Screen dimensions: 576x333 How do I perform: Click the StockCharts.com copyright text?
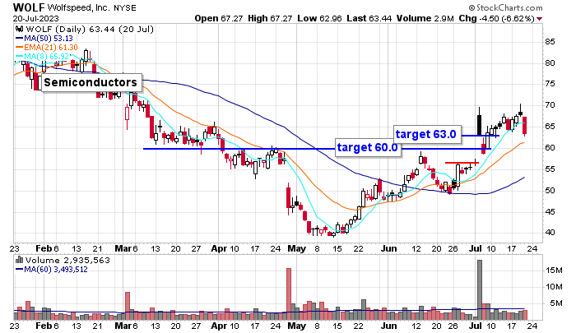click(x=505, y=7)
